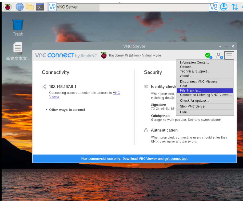The height and width of the screenshot is (201, 243).
Task: Click the Security heading
Action: pos(153,72)
